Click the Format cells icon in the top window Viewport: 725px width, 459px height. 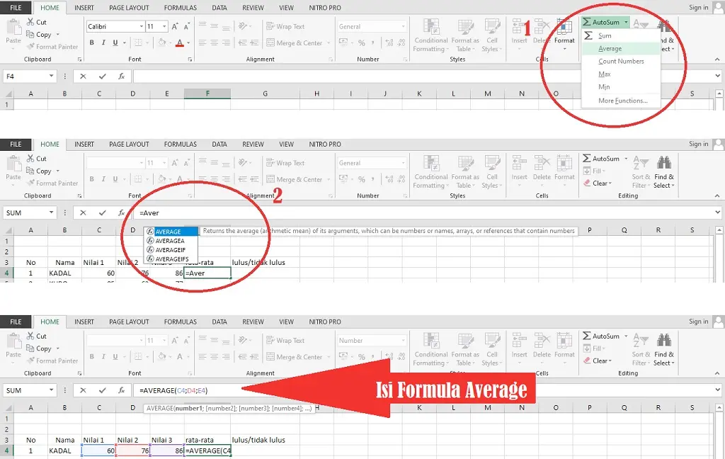564,28
